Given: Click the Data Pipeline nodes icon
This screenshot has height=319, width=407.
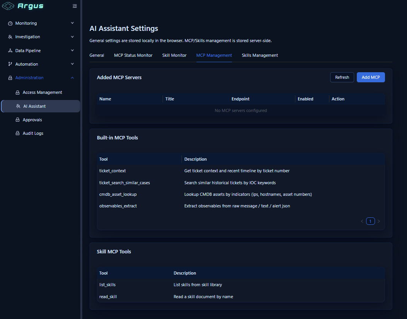Looking at the screenshot, I should pyautogui.click(x=10, y=51).
